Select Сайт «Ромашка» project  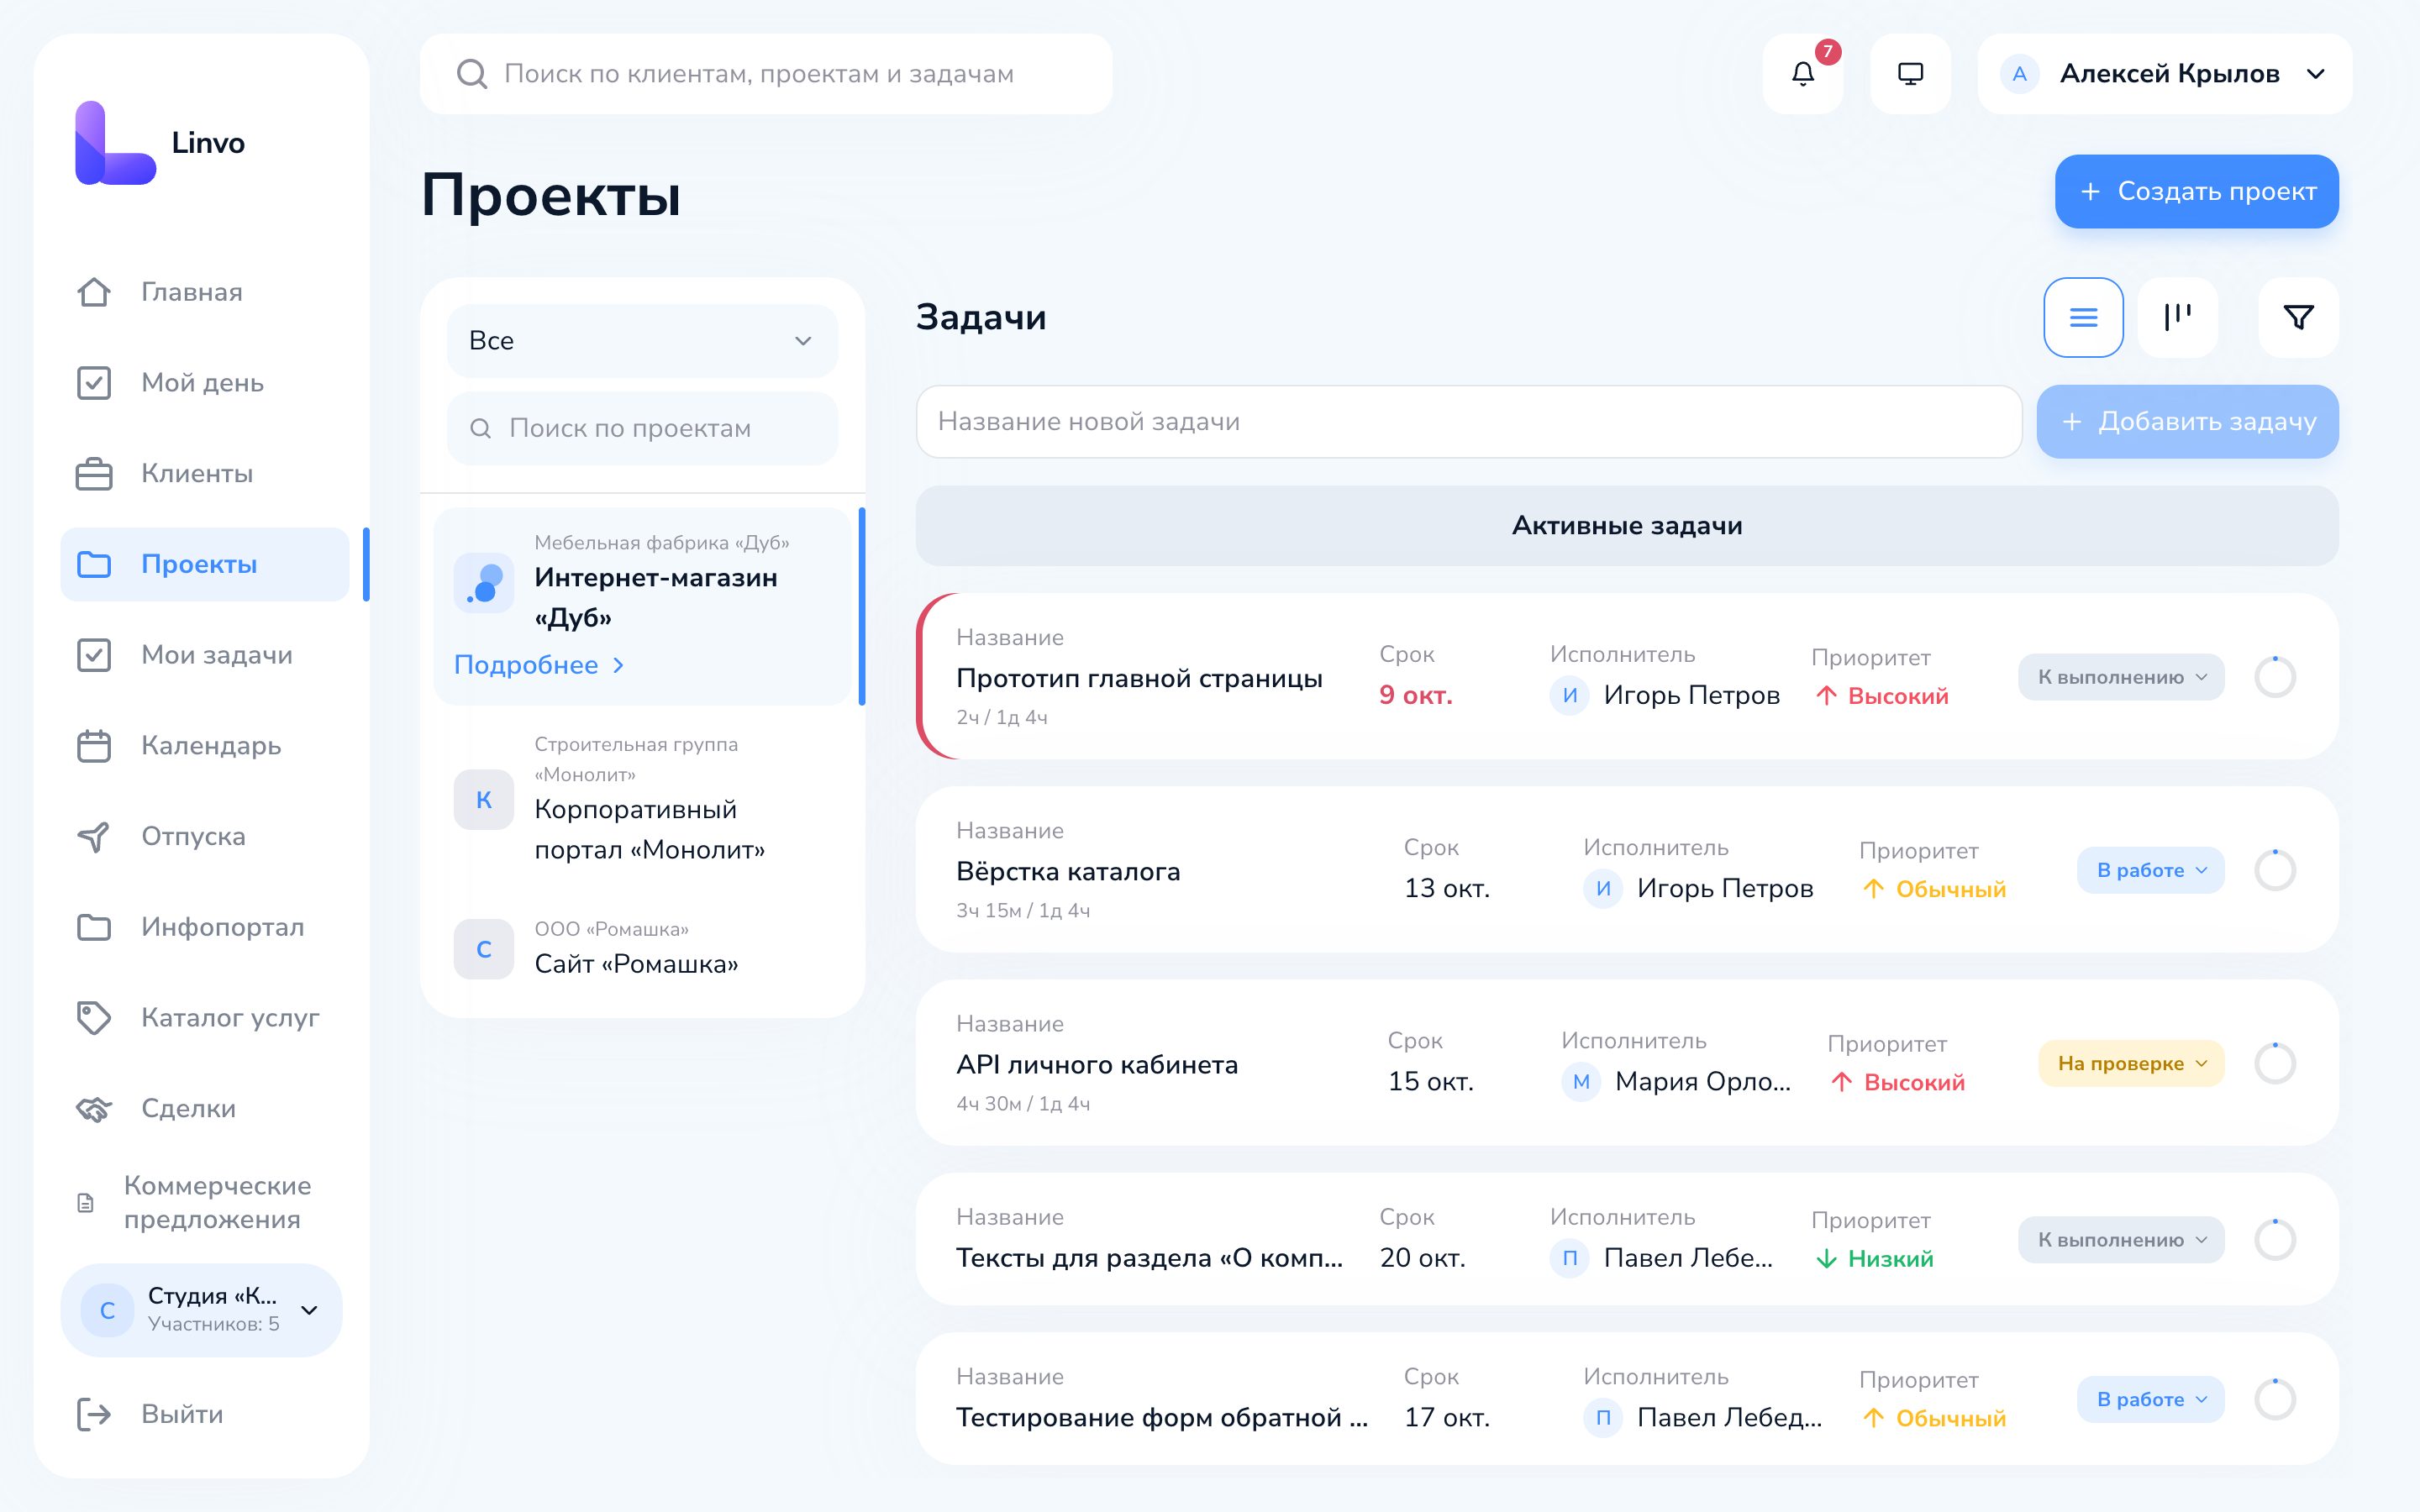coord(642,948)
